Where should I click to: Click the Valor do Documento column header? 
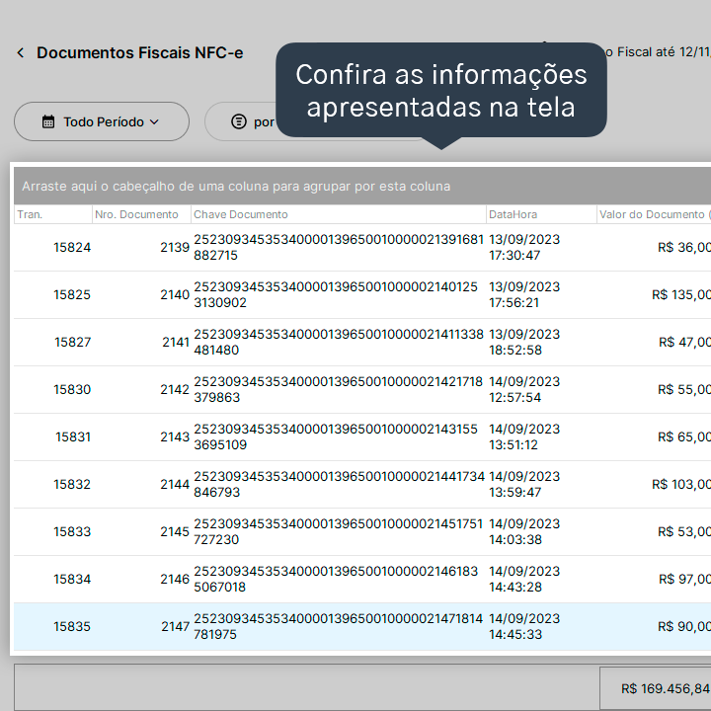654,214
